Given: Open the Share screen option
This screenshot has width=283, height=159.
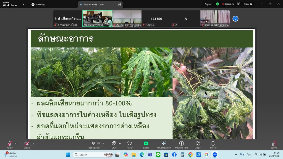Looking at the screenshot, I should pos(146,145).
